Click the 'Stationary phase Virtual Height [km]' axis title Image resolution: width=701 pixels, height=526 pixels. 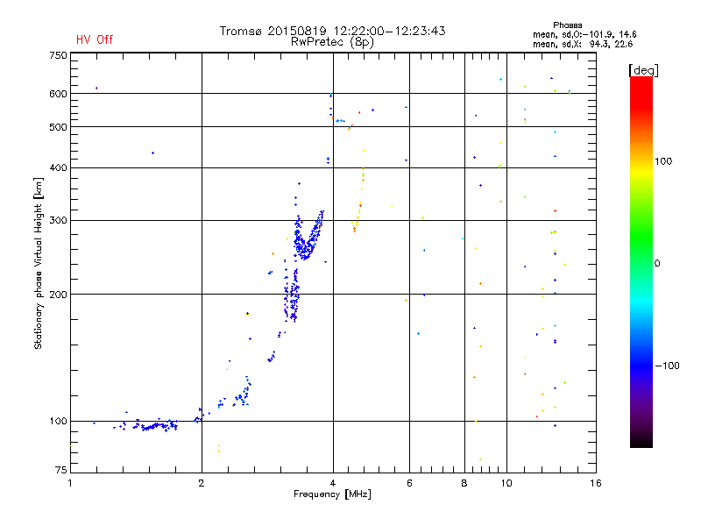coord(39,264)
